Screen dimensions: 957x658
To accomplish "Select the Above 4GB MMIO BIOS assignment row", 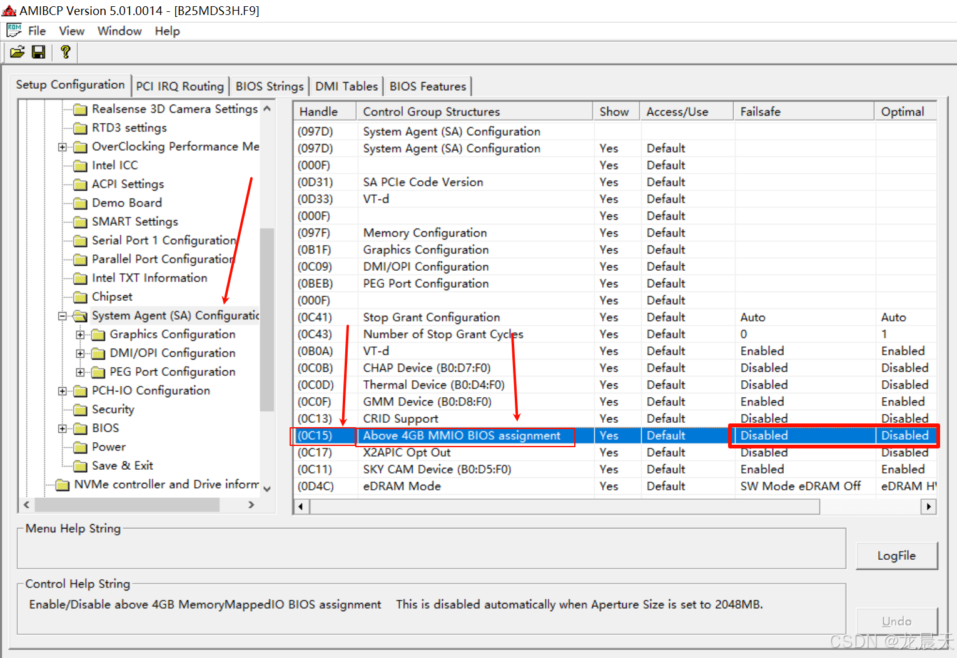I will click(615, 435).
